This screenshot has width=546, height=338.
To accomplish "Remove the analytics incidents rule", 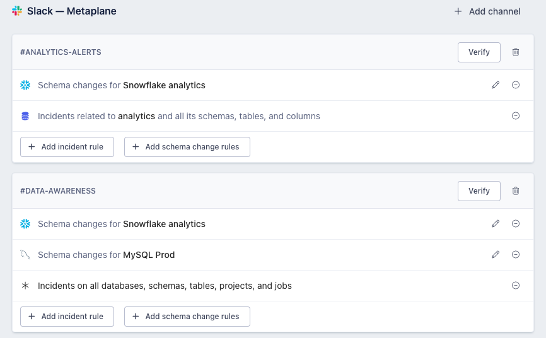I will (x=516, y=116).
